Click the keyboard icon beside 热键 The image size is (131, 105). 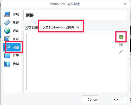(x=7, y=22)
